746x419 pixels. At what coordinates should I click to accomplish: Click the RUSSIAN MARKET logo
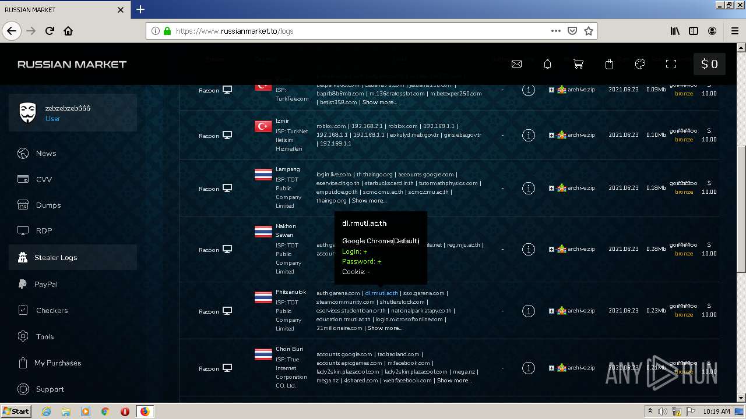click(x=72, y=64)
